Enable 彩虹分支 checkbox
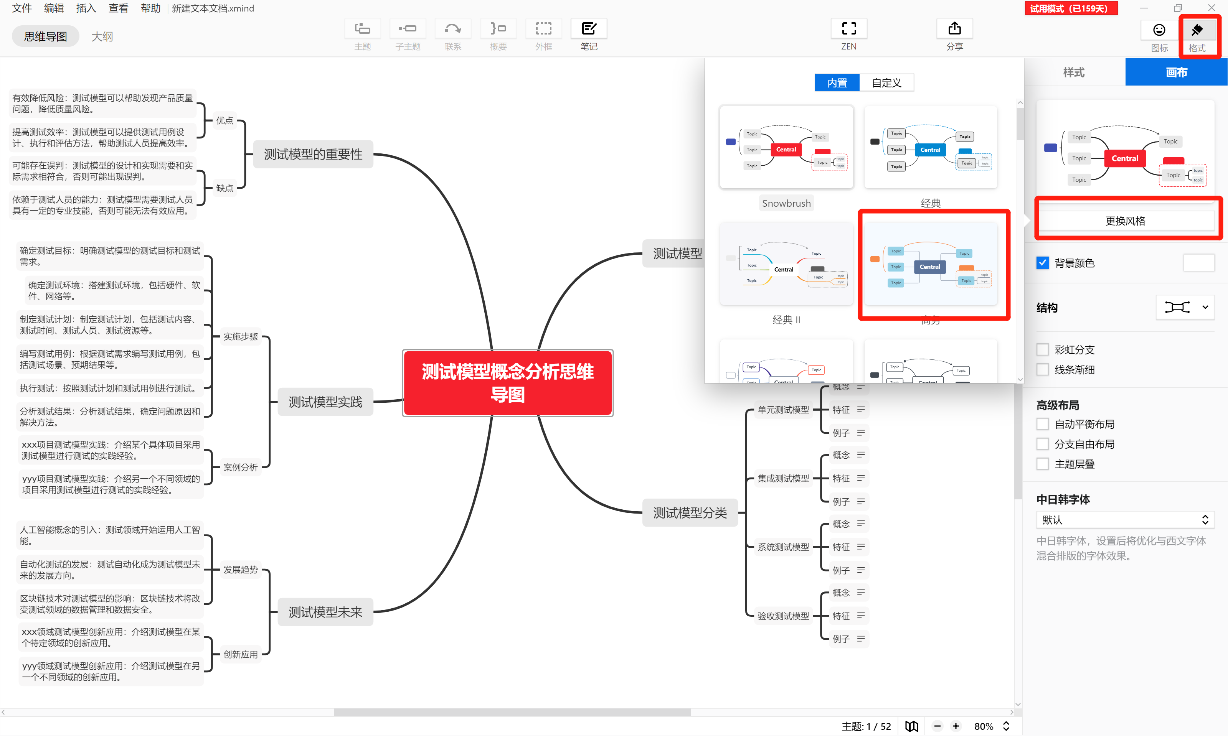1228x736 pixels. (1042, 350)
